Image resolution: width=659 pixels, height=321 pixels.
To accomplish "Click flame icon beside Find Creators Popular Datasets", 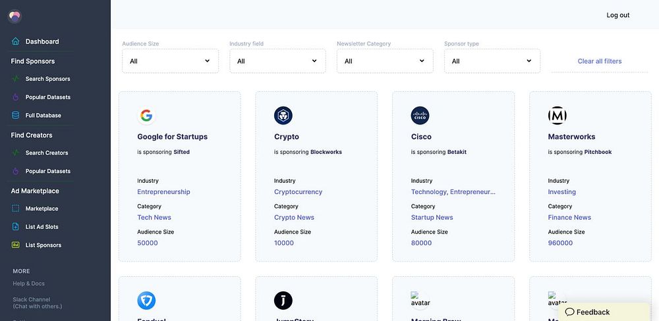I will (16, 171).
